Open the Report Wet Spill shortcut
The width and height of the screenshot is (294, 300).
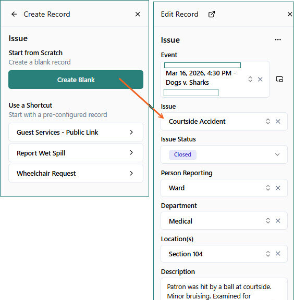pos(76,153)
